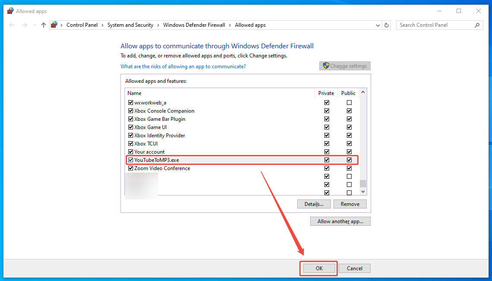The height and width of the screenshot is (281, 492).
Task: Click Allow another app button
Action: tap(340, 221)
